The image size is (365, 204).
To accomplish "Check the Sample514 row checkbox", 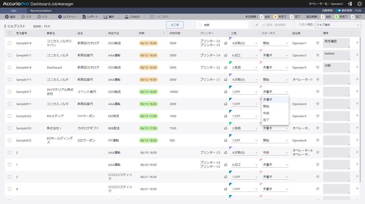I will [10, 43].
